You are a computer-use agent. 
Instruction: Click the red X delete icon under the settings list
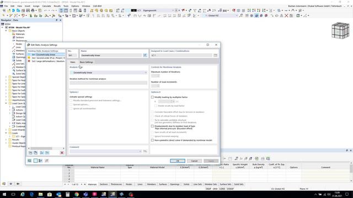click(x=62, y=153)
